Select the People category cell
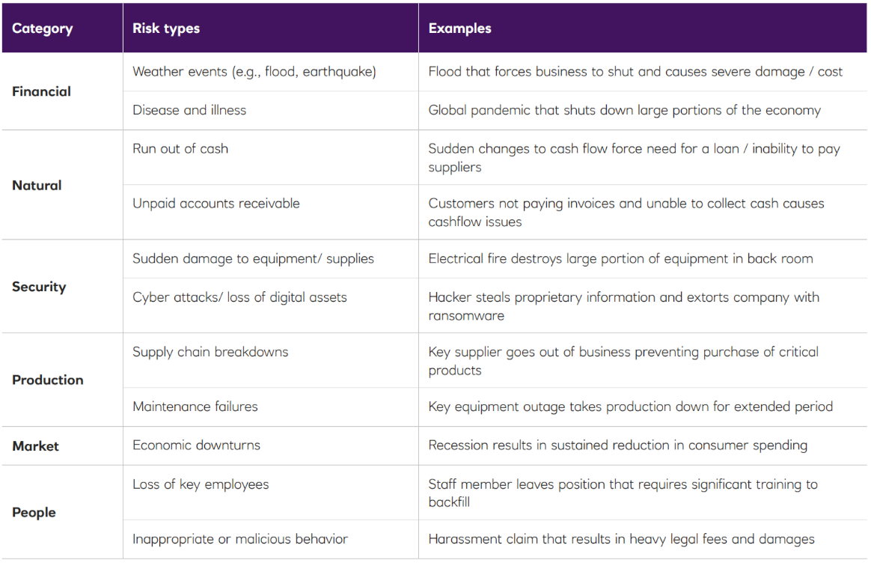The height and width of the screenshot is (563, 871). coord(34,512)
